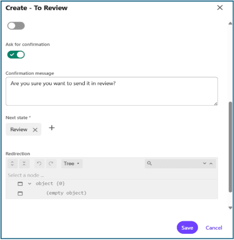Expand all fields in Redirection editor
The image size is (234, 240).
click(13, 164)
